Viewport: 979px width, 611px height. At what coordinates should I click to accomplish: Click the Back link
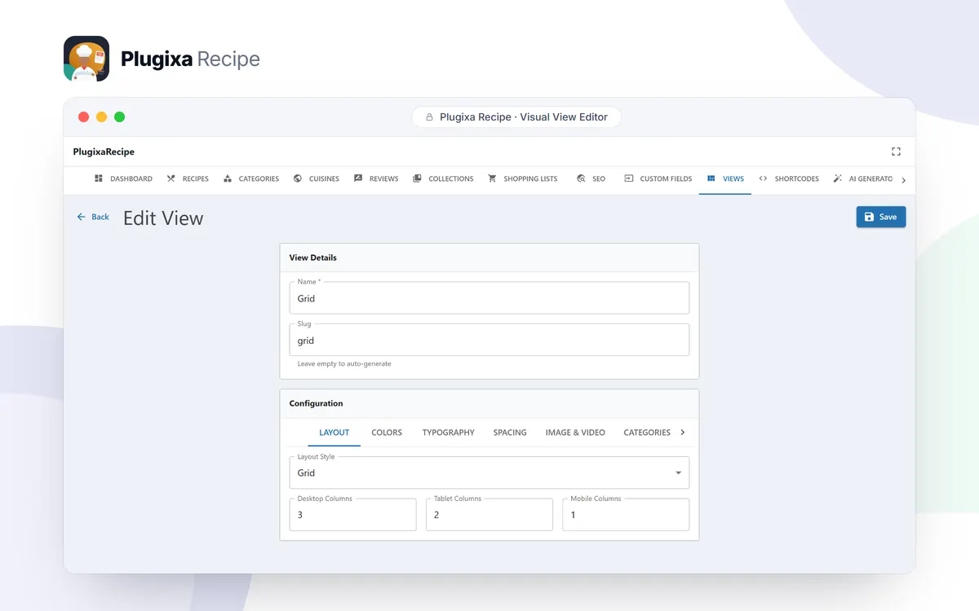(x=93, y=217)
